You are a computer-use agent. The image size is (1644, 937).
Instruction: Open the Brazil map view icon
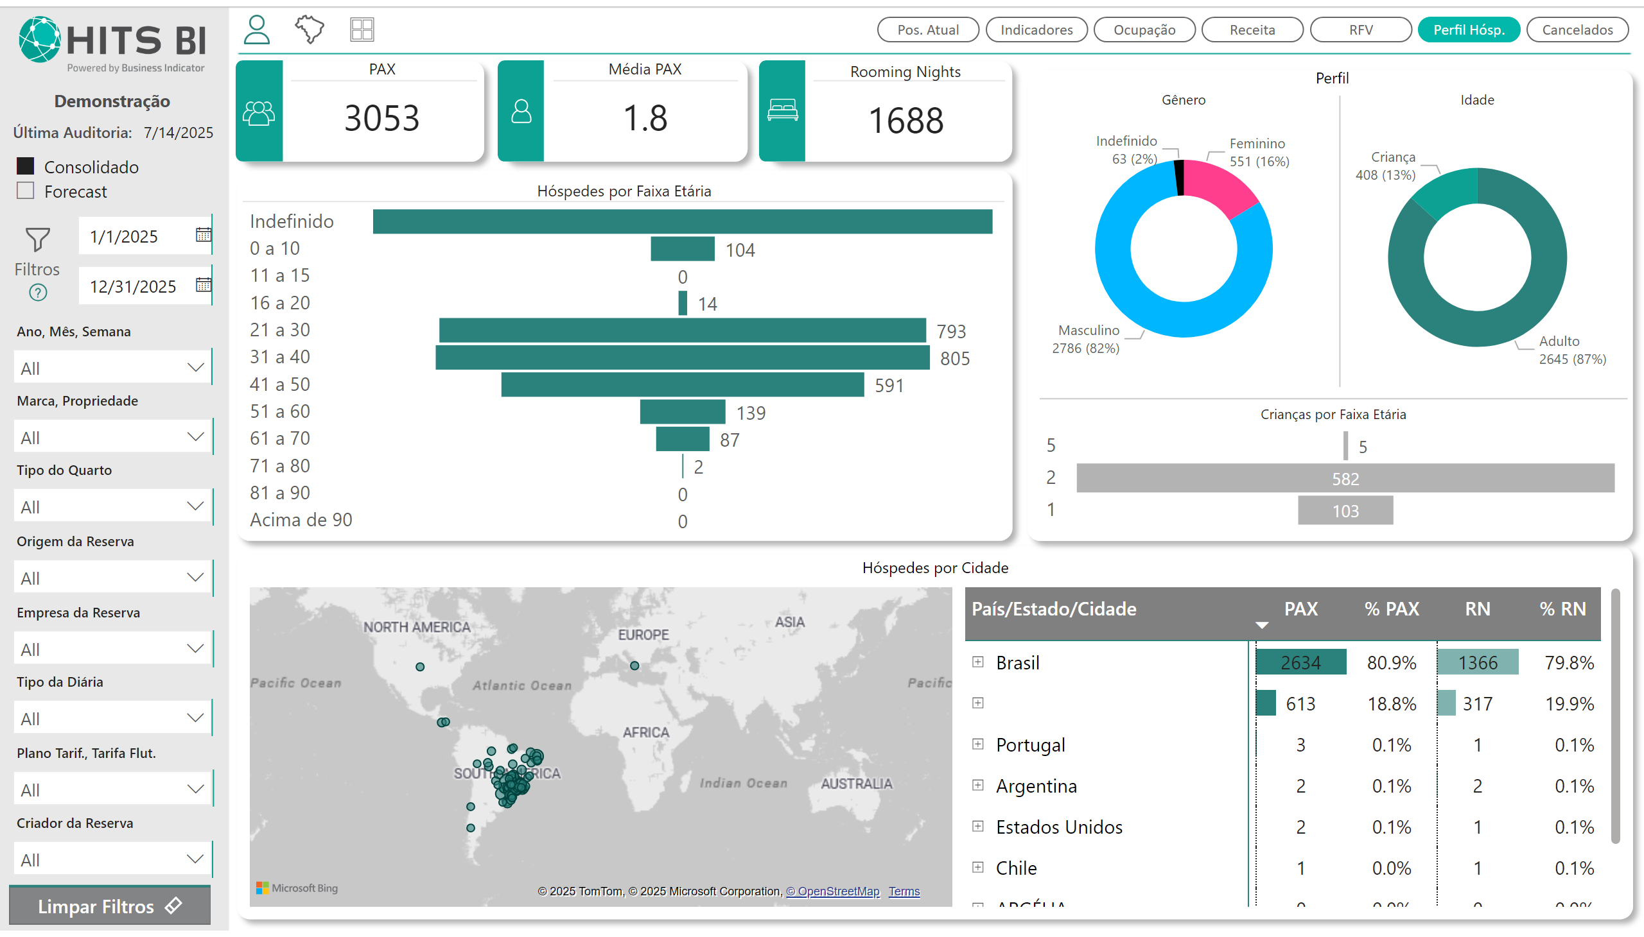[x=309, y=30]
